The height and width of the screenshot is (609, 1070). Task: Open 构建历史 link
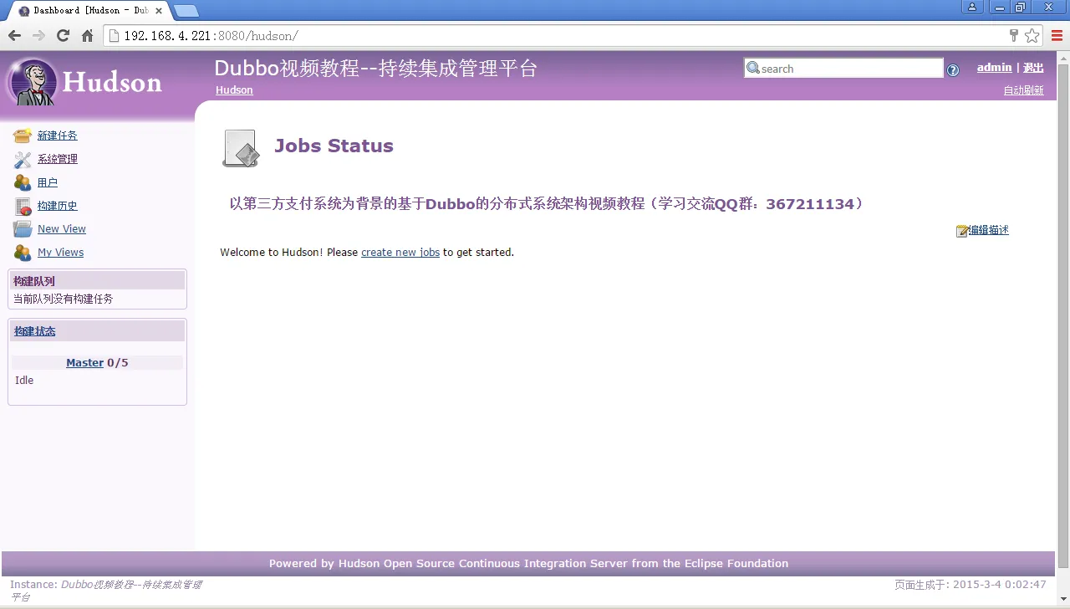pos(58,206)
